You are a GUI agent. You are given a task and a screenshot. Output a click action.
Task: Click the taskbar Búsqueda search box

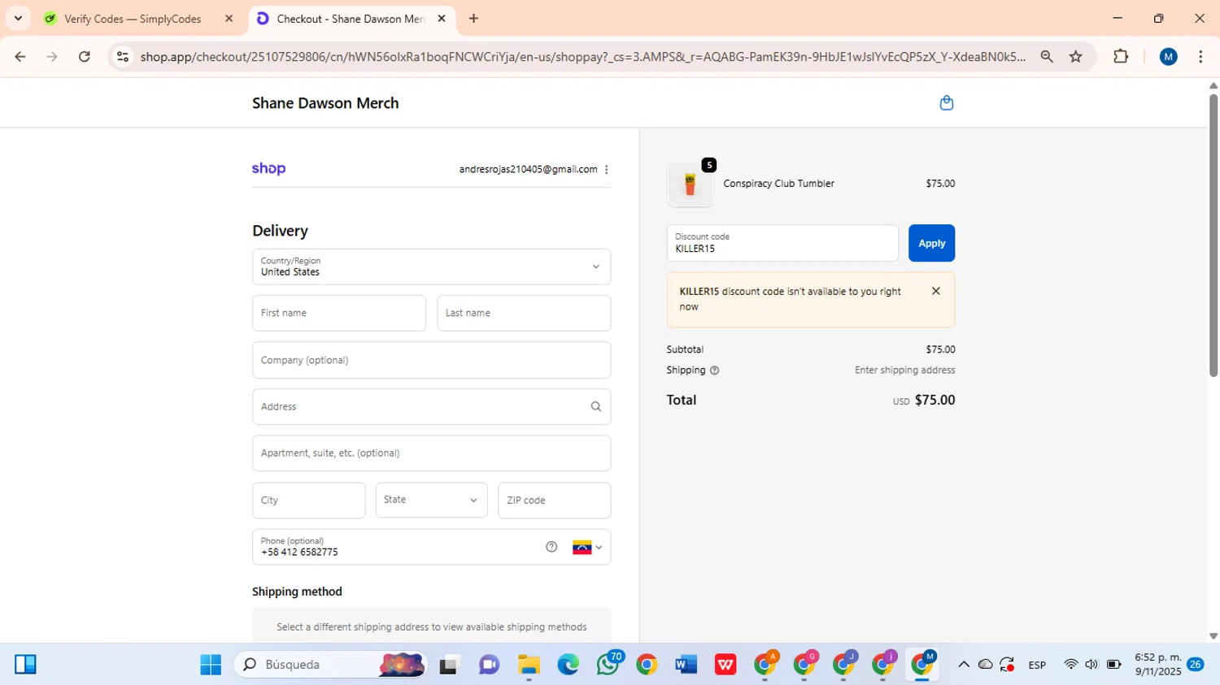(332, 665)
